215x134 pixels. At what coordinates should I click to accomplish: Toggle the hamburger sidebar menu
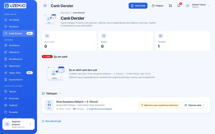click(x=45, y=6)
